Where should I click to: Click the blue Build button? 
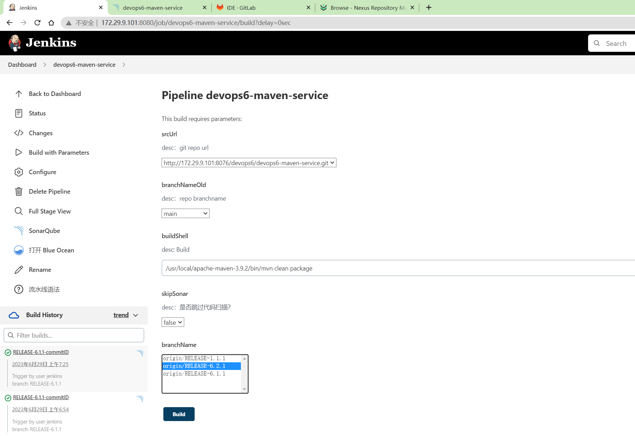[x=179, y=414]
